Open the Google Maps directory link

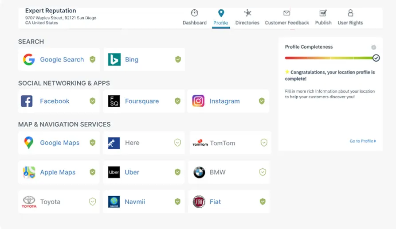tap(59, 143)
